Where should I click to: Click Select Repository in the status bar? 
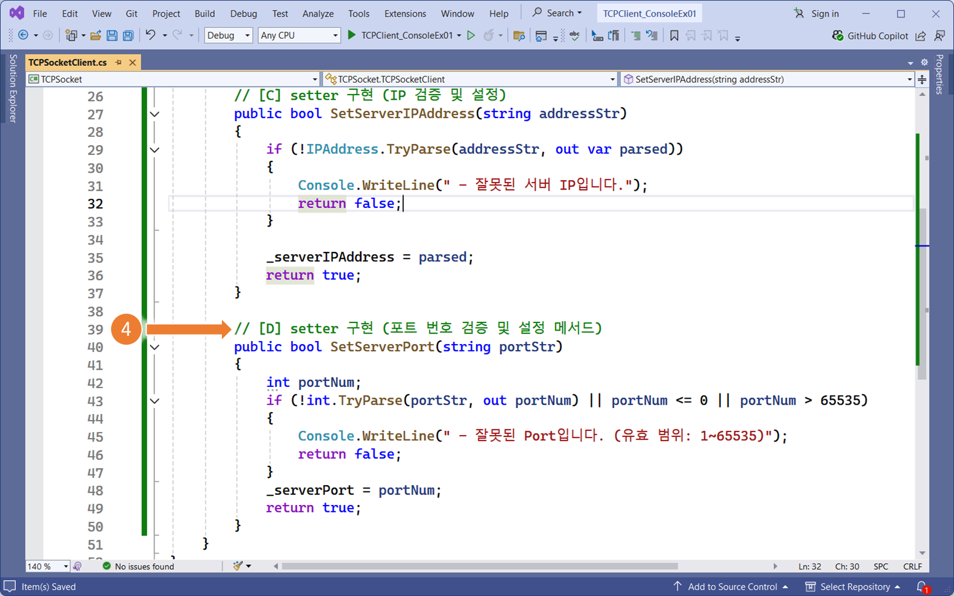click(852, 587)
